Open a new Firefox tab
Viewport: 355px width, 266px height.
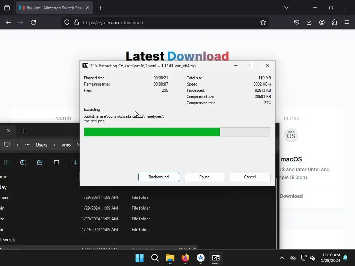coord(100,8)
